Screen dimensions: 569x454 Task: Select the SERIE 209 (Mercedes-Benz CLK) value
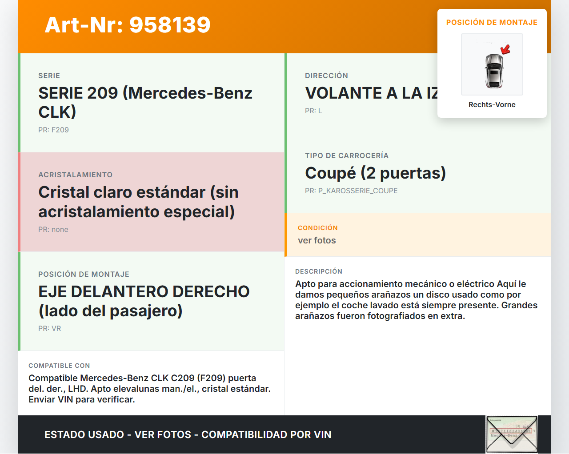click(x=145, y=102)
